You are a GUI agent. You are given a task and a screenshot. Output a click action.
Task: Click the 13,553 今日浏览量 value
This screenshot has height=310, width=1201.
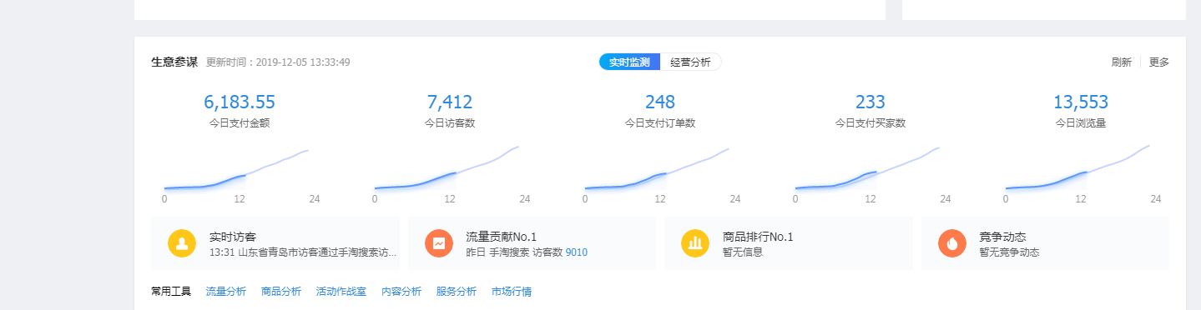pos(1081,102)
